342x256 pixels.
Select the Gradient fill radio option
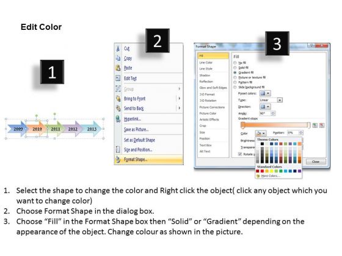235,73
